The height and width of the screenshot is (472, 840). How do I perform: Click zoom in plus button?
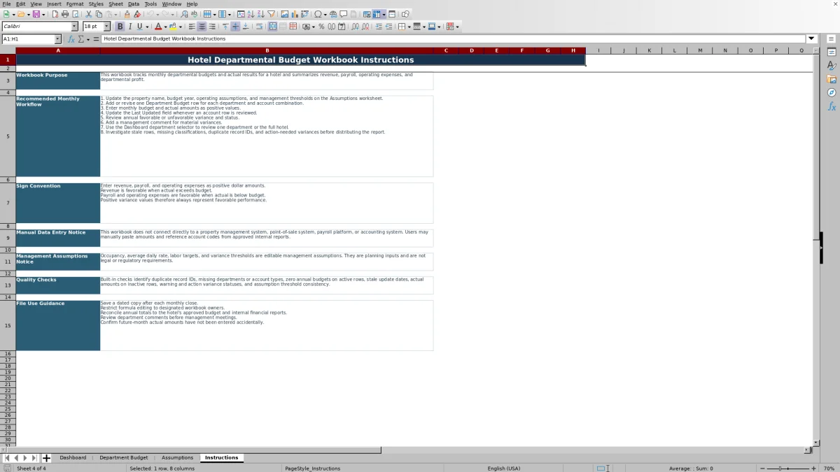point(813,468)
